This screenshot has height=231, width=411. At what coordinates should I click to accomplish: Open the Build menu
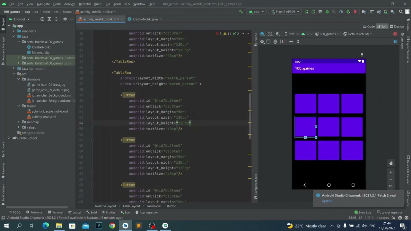click(x=98, y=4)
